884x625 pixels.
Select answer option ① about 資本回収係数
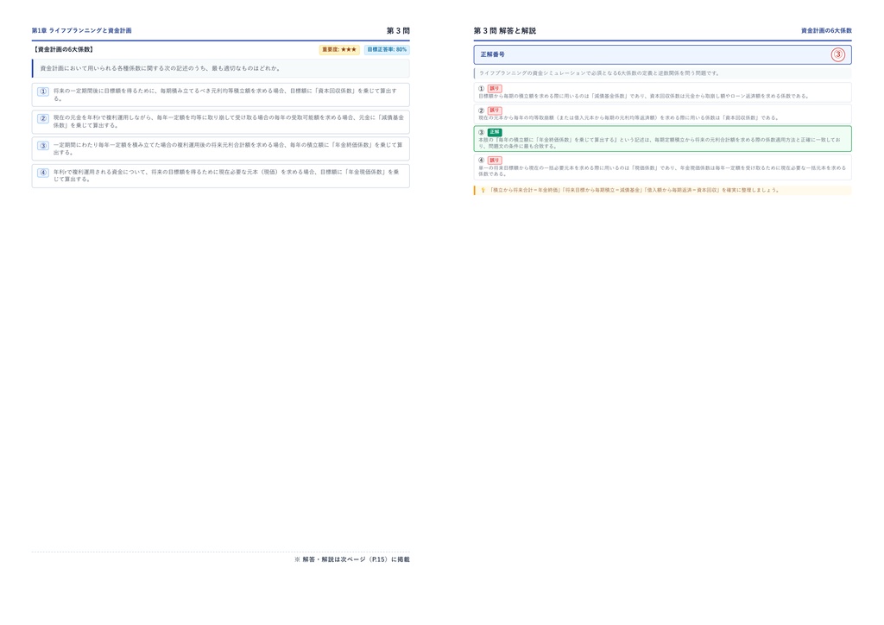[220, 95]
